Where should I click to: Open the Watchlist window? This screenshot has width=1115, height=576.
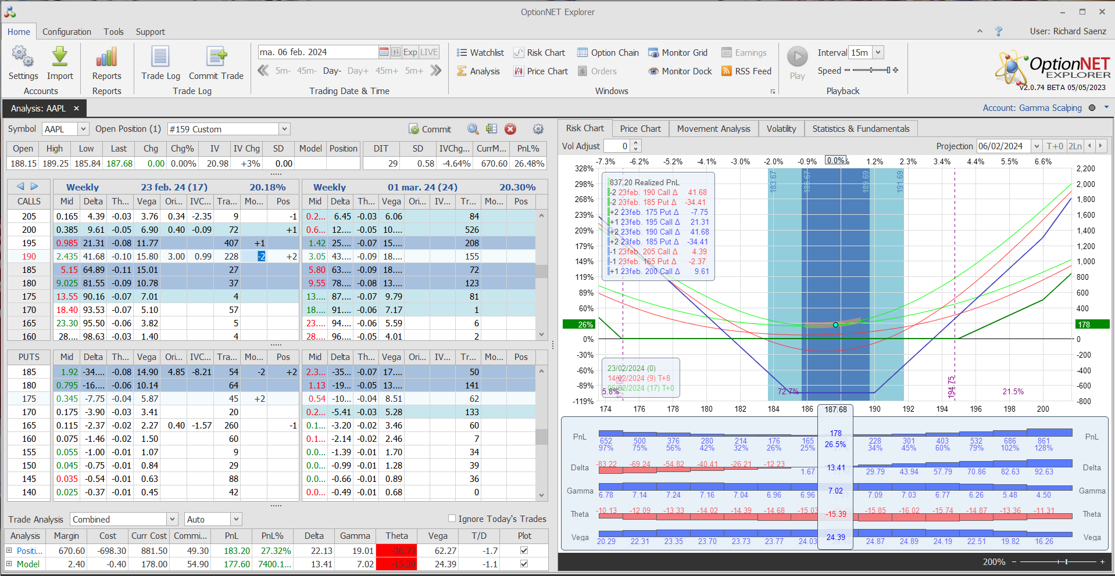point(480,53)
